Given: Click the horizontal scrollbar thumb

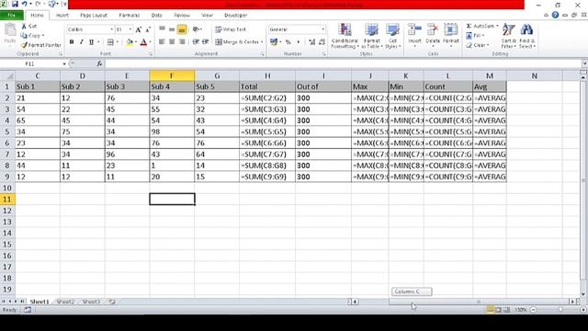Looking at the screenshot, I should (x=479, y=302).
